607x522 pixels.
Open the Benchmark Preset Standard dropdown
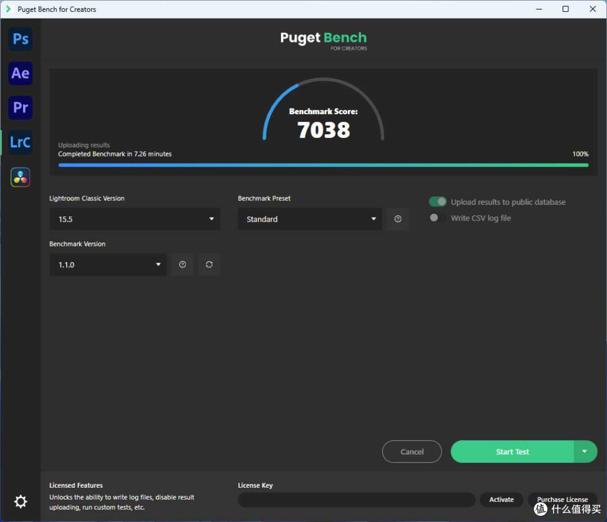(310, 219)
